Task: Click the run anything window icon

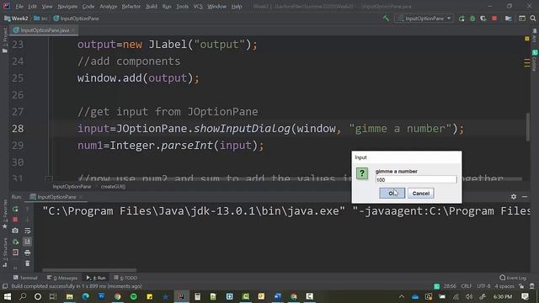Action: (522, 19)
